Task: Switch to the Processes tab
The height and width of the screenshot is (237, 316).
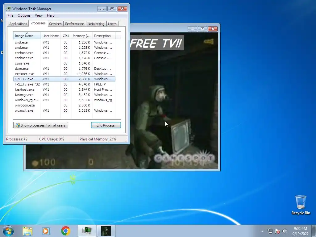Action: [38, 23]
